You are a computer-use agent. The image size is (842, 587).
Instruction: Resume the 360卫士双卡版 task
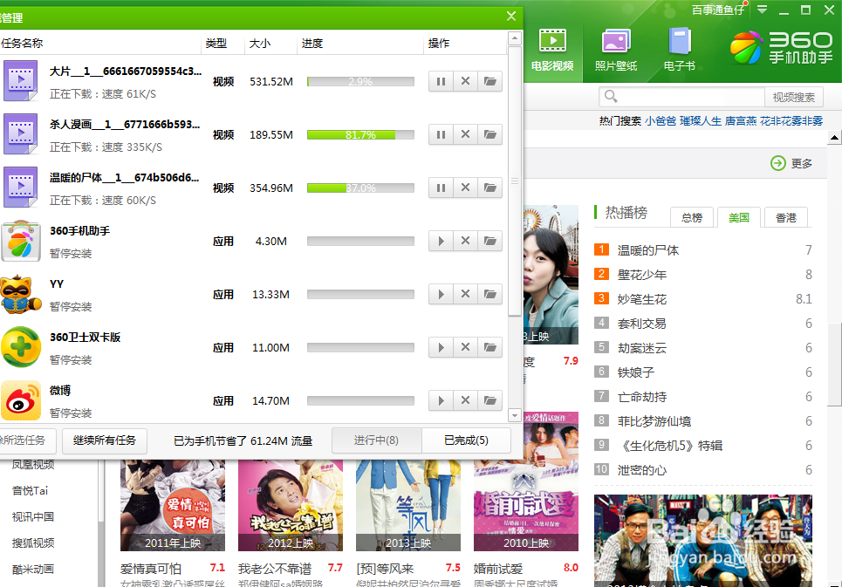[441, 347]
